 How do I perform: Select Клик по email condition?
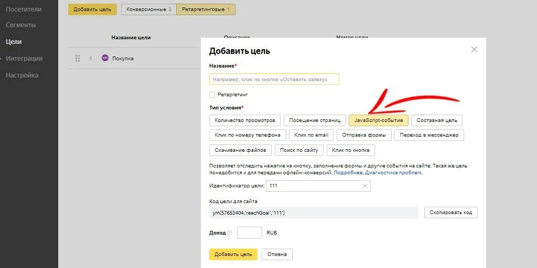click(x=312, y=135)
